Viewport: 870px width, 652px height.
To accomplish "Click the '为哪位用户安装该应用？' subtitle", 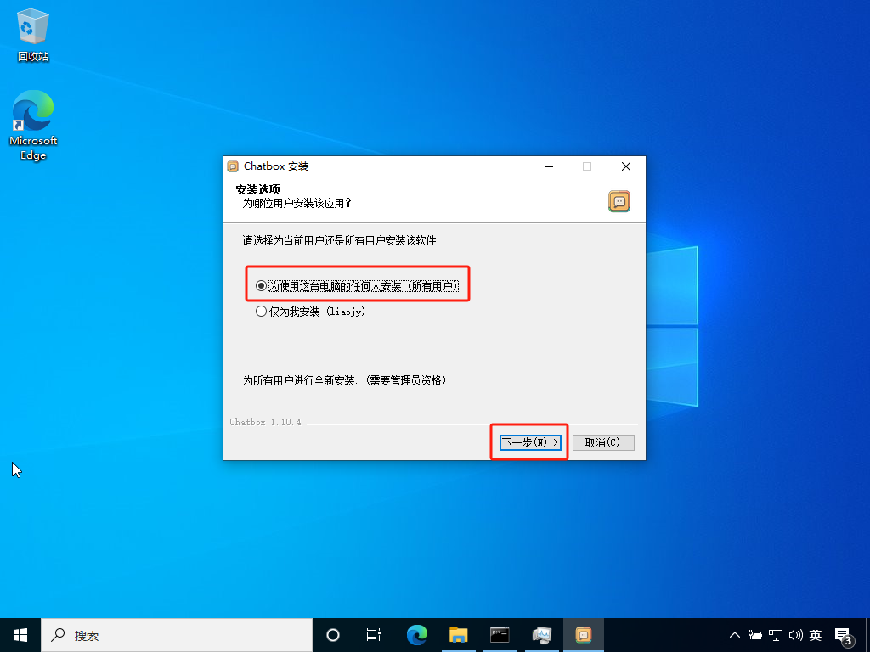I will coord(297,204).
